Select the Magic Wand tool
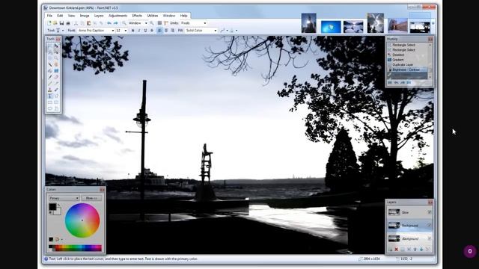479x269 pixels. [50, 64]
